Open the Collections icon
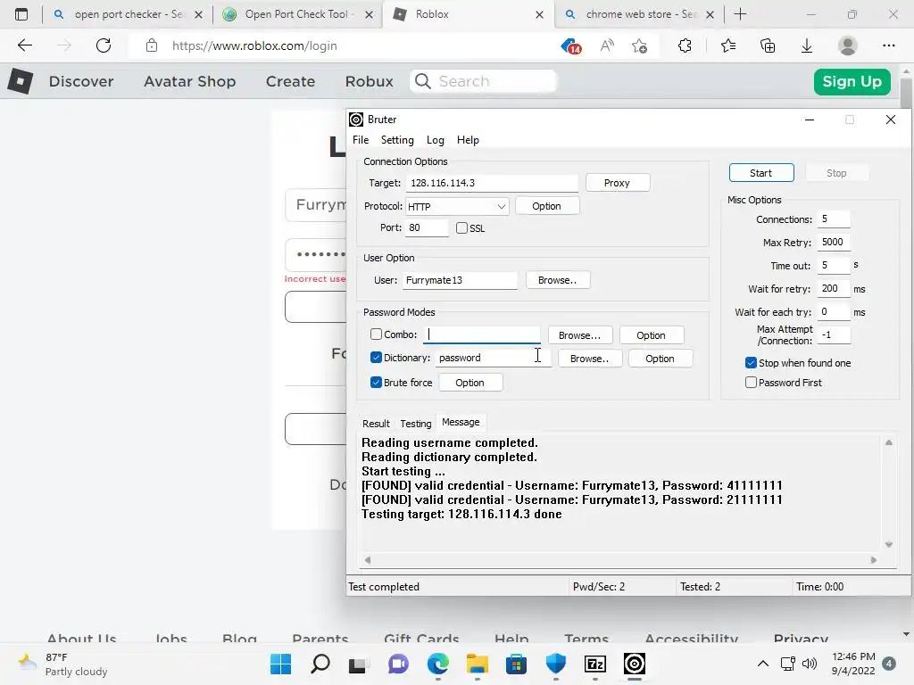Screen dimensions: 914x685 coord(768,45)
